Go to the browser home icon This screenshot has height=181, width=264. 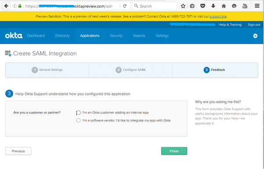coord(224,6)
